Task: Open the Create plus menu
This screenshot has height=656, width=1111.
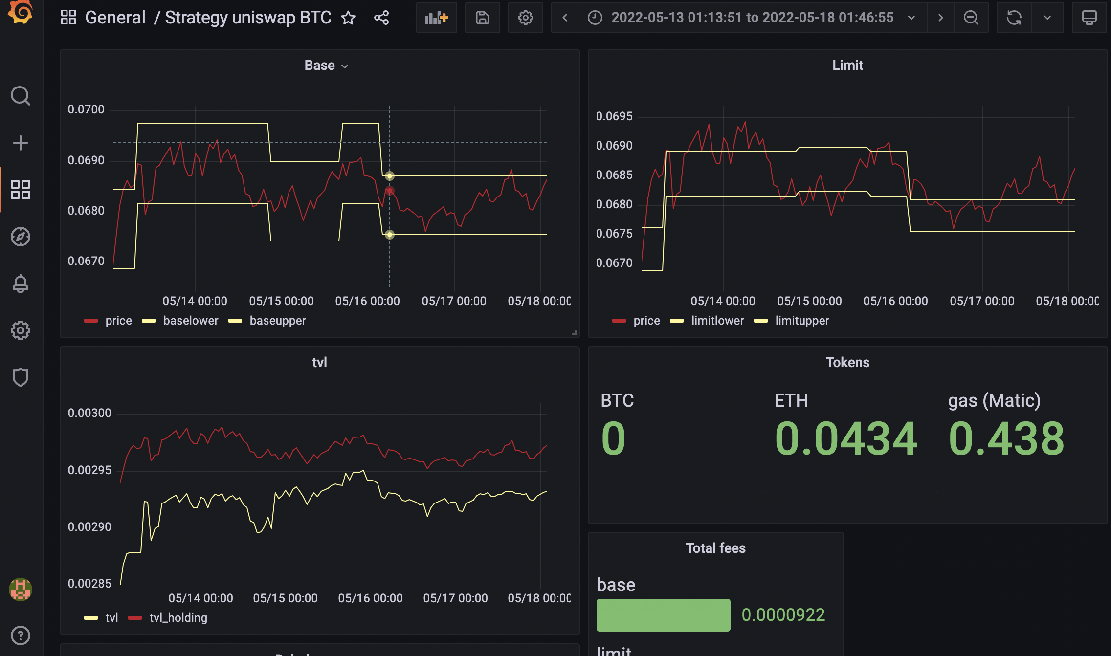Action: coord(21,143)
